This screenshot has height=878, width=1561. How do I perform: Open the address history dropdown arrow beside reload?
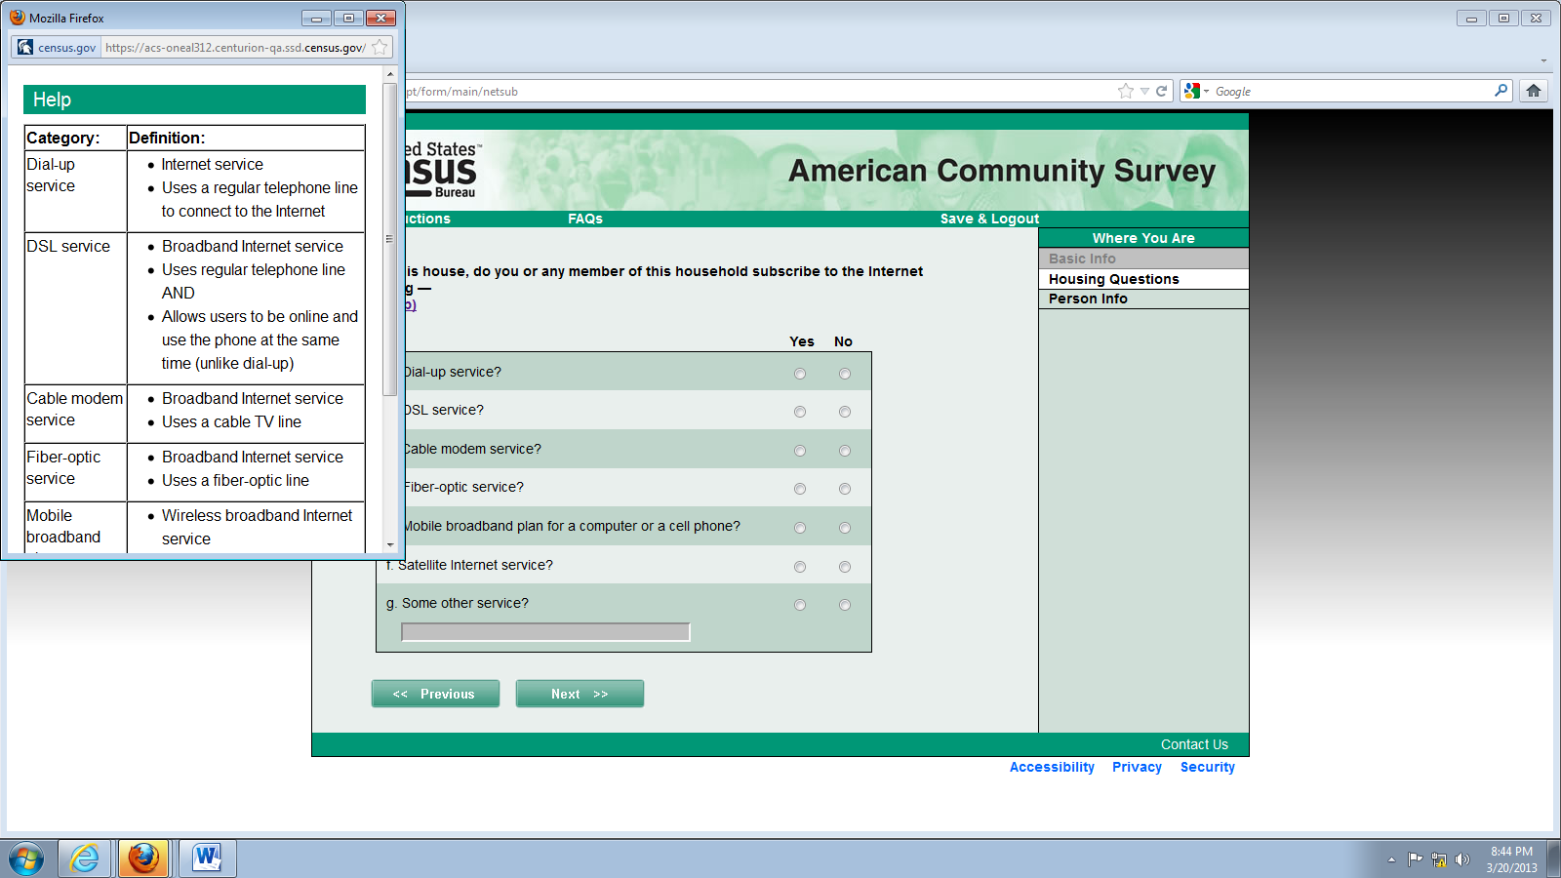pyautogui.click(x=1144, y=91)
